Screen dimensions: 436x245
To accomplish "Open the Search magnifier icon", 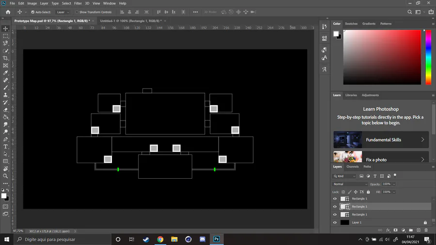I will tap(409, 12).
